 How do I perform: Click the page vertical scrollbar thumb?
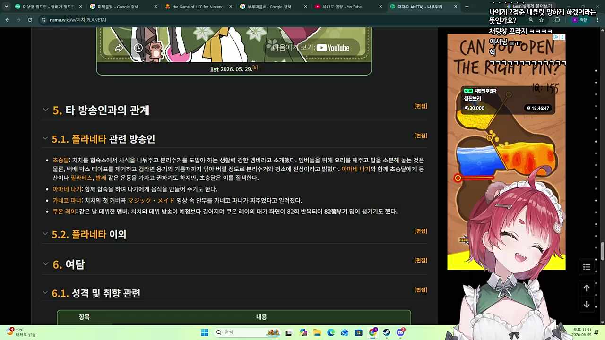pyautogui.click(x=602, y=251)
